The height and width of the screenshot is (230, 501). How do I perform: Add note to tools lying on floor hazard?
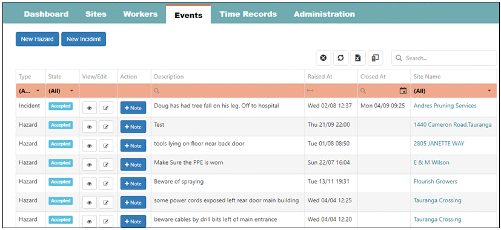(x=133, y=146)
